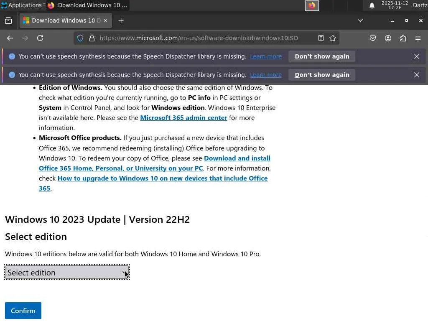Open the tracking protection shield icon
Screen dimensions: 428x321
[80, 38]
